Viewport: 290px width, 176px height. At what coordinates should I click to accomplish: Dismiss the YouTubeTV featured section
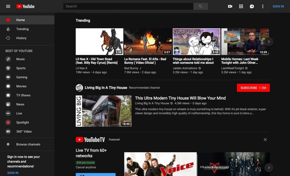pyautogui.click(x=265, y=140)
